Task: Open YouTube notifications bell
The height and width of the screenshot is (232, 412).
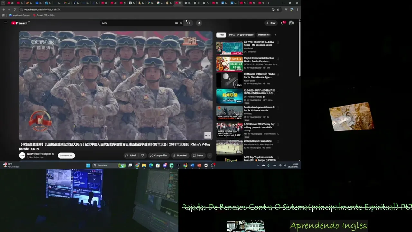Action: 283,23
